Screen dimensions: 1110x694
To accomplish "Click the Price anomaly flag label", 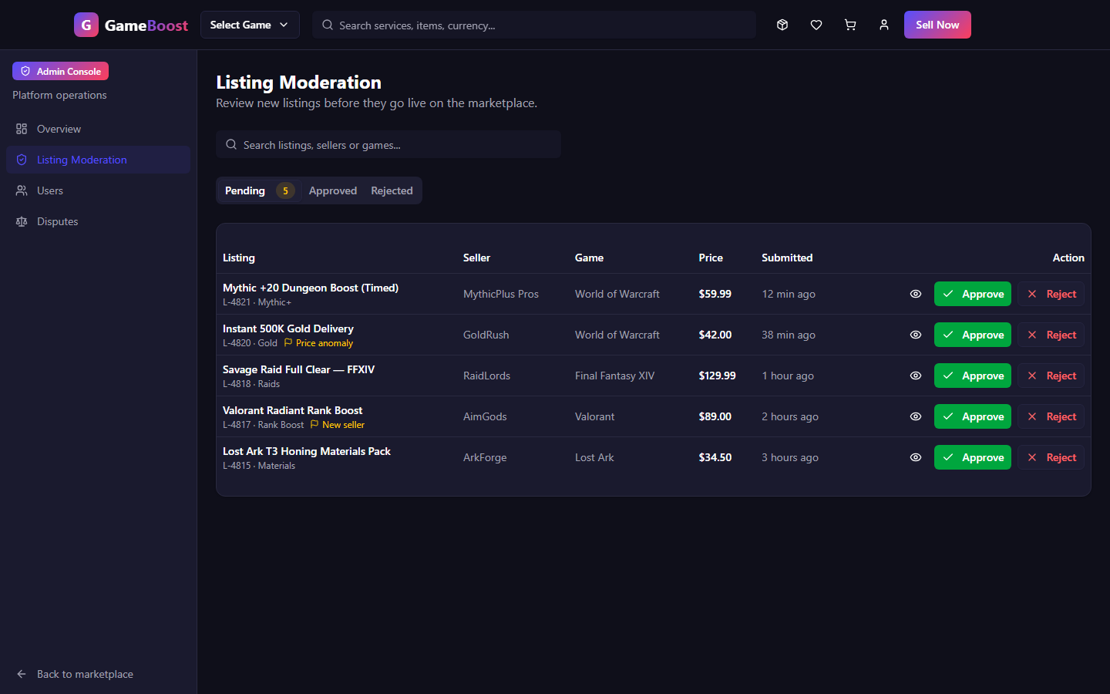I will (318, 343).
